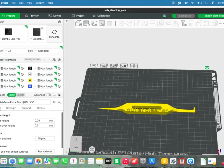Search process settings magnifier icon
This screenshot has height=168, width=224.
(x=59, y=102)
